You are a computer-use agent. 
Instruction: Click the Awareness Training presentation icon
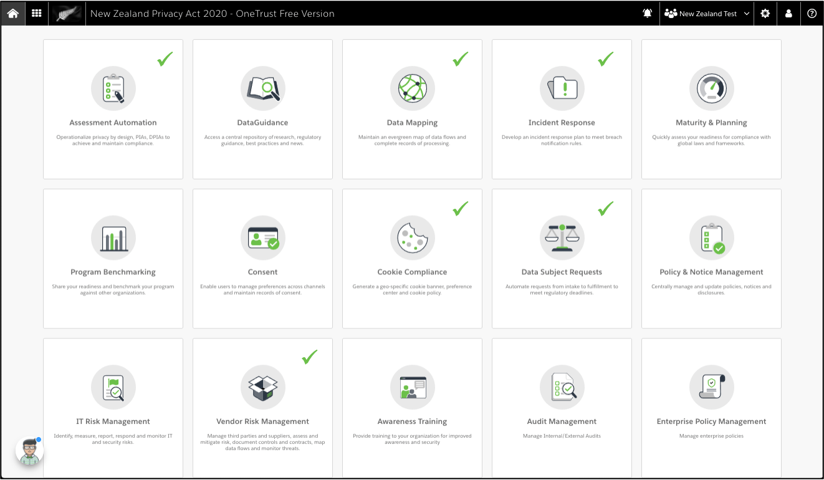[413, 387]
